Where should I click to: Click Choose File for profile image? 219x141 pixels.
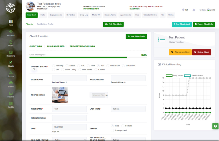coord(98,95)
